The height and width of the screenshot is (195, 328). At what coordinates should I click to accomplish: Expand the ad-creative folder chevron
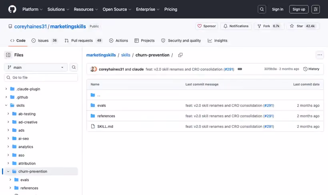8,122
